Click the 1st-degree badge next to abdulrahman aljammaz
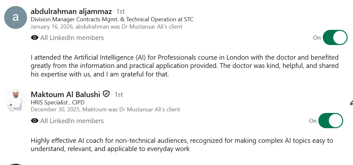This screenshot has height=165, width=353. click(121, 11)
